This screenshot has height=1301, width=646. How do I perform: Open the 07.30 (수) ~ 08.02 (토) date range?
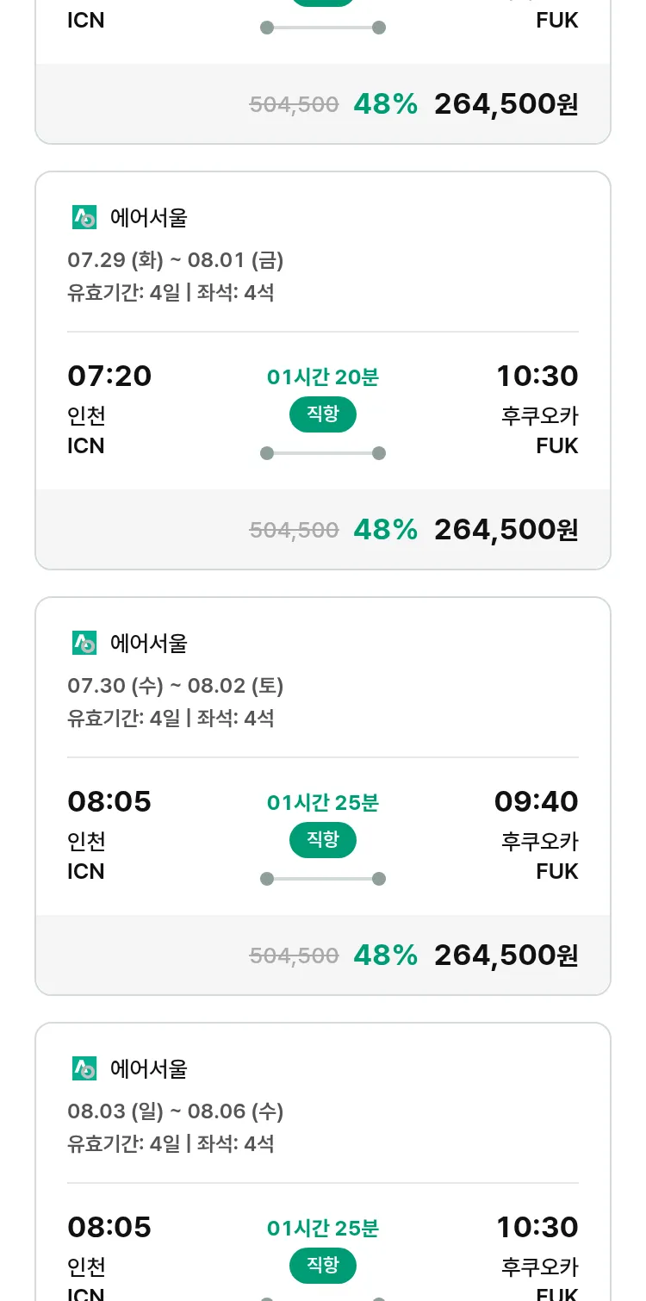pos(176,686)
